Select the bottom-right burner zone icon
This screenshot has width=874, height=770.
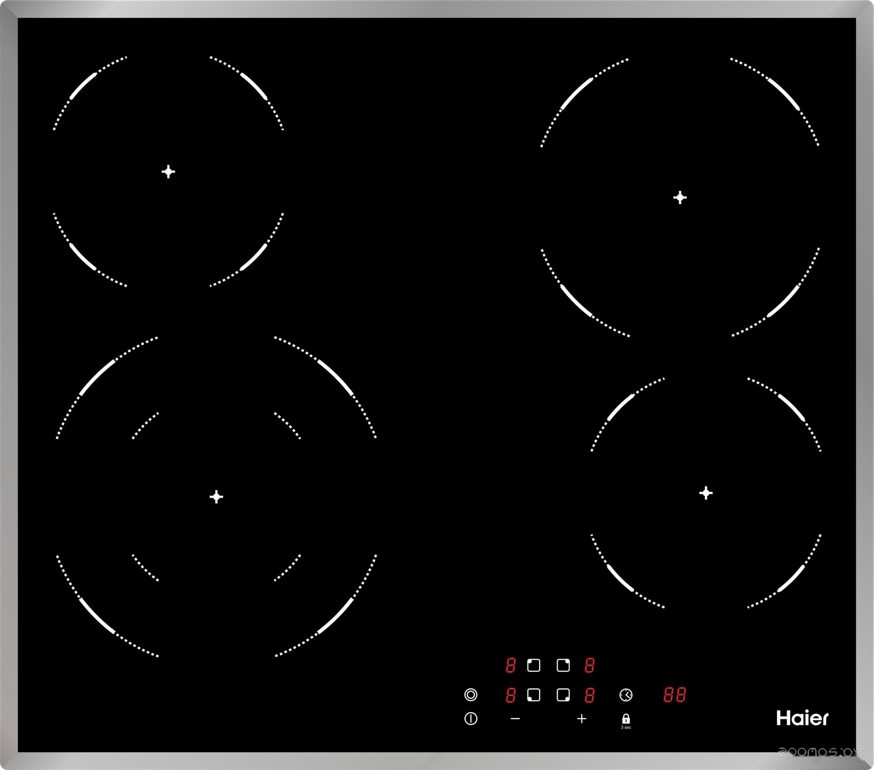coord(563,695)
